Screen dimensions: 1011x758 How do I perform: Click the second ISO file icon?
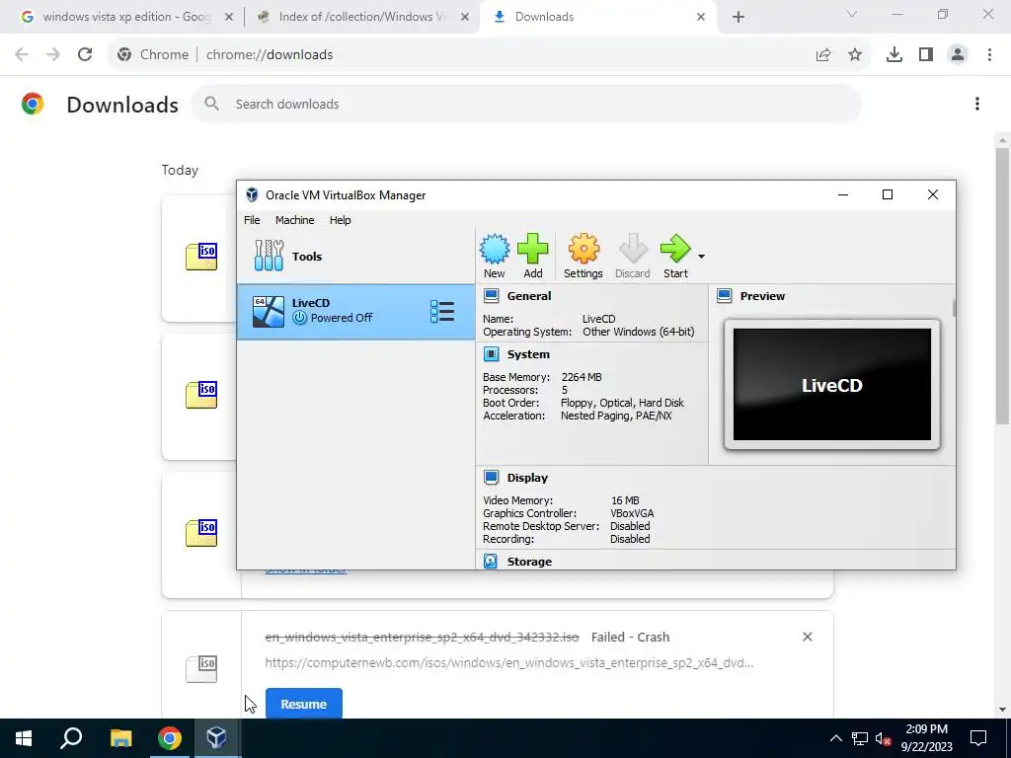click(201, 395)
